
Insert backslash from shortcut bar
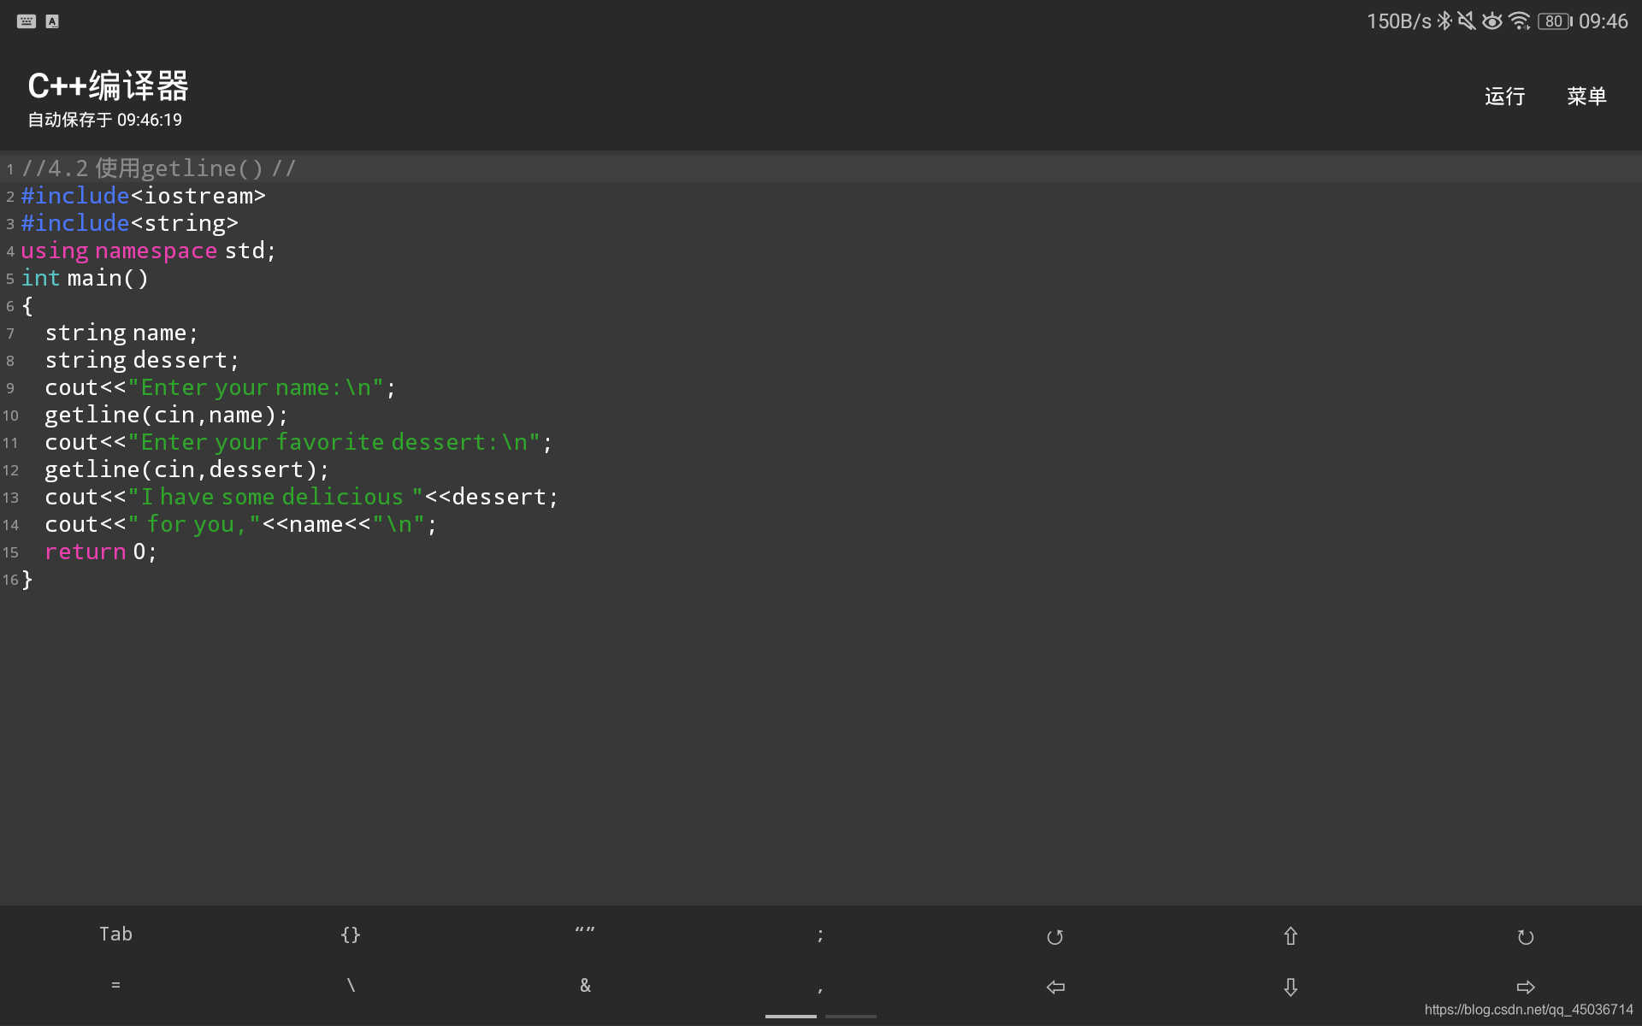coord(351,986)
